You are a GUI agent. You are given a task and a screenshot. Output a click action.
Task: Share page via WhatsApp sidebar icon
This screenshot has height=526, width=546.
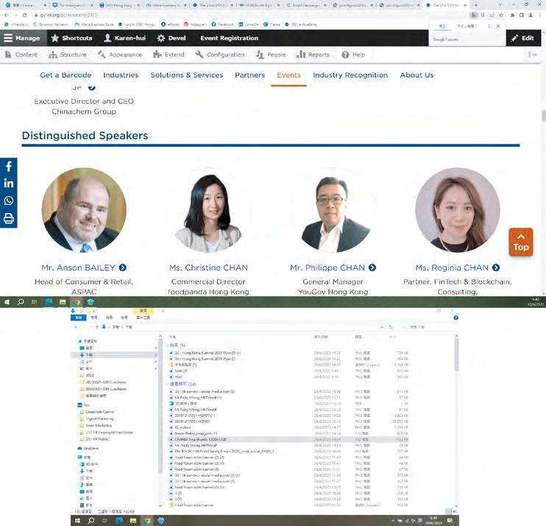pyautogui.click(x=9, y=201)
